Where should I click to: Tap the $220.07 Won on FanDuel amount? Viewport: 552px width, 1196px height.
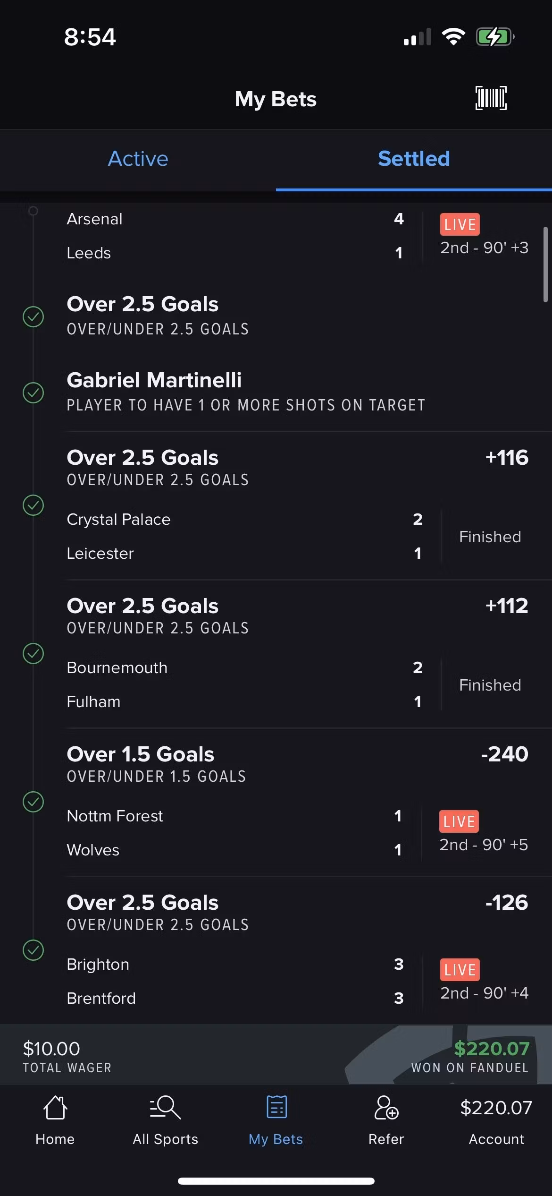[x=491, y=1049]
